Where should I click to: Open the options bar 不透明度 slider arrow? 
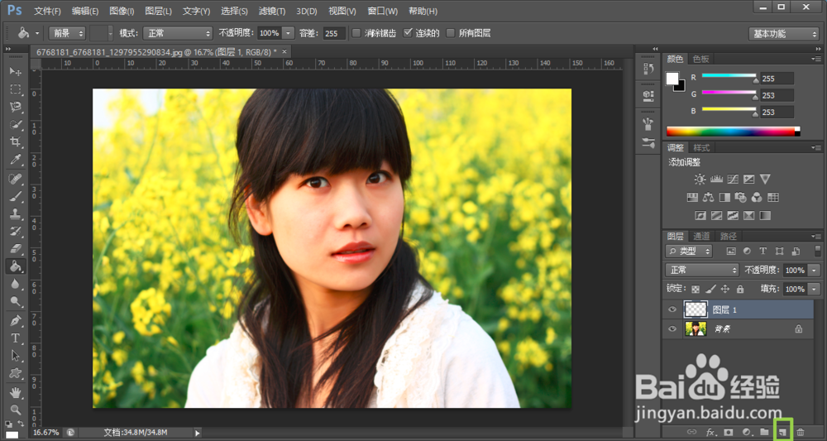289,33
